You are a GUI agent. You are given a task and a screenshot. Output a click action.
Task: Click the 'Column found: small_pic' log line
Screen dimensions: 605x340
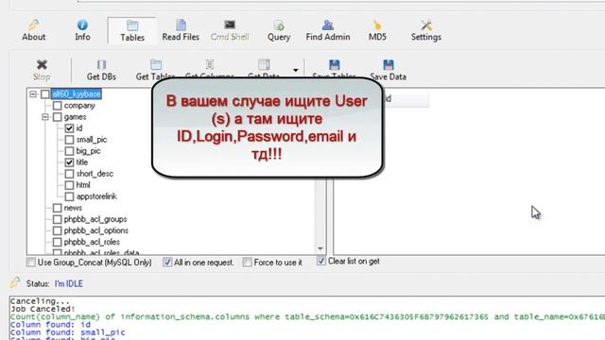pos(67,332)
